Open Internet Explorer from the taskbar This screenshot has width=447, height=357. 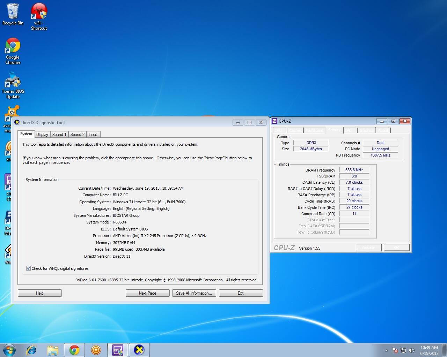point(31,350)
